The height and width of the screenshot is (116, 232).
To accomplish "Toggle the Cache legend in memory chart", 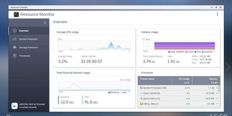I will tap(189, 52).
